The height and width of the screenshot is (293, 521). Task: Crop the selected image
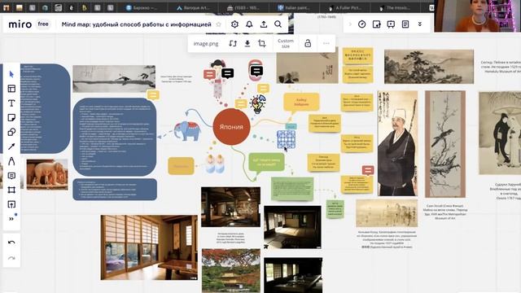click(262, 43)
